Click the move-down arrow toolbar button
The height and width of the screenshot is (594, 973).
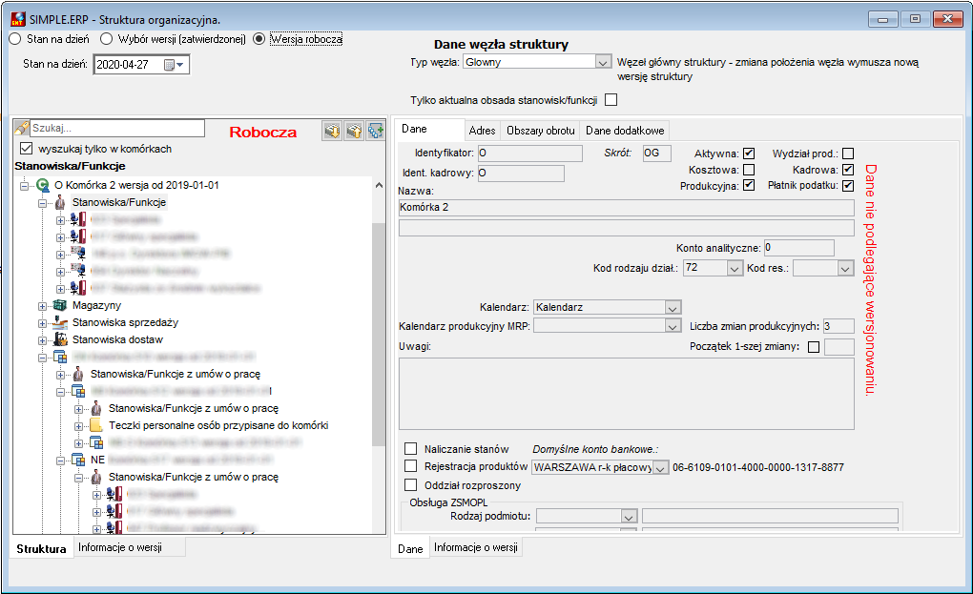333,131
